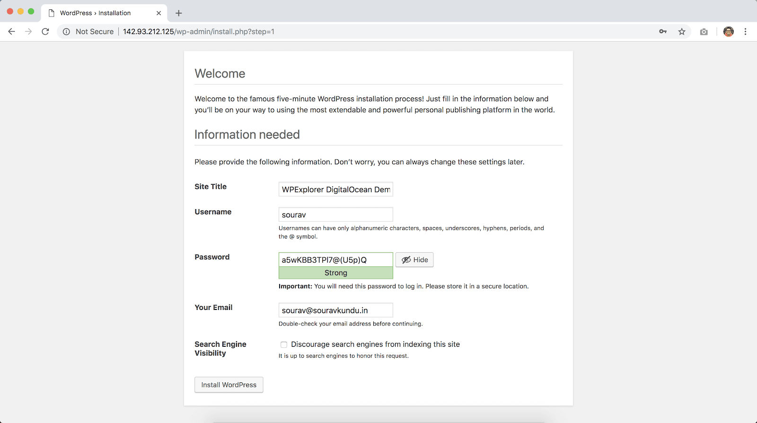The height and width of the screenshot is (423, 757).
Task: Click into the Username field
Action: (336, 214)
